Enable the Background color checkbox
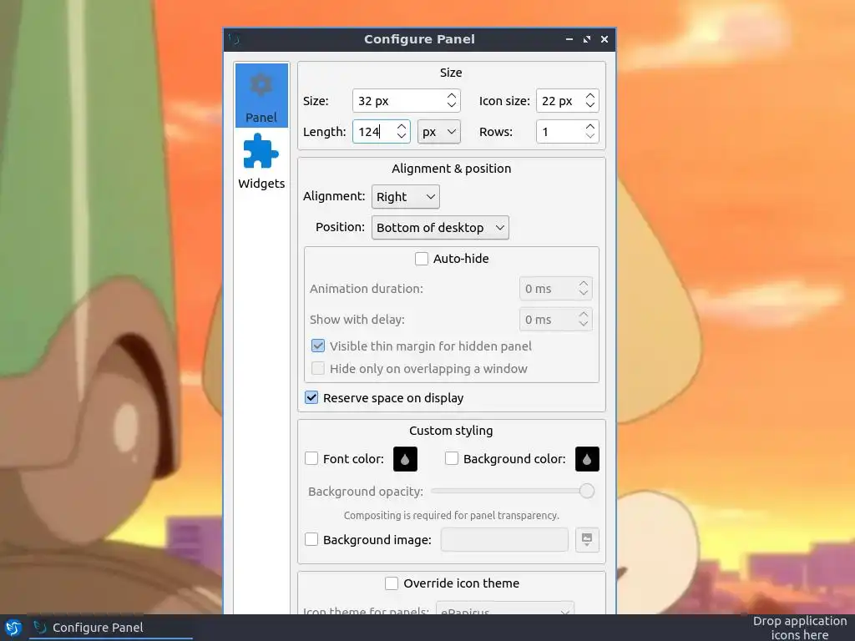Screen dimensions: 855x641 [452, 459]
